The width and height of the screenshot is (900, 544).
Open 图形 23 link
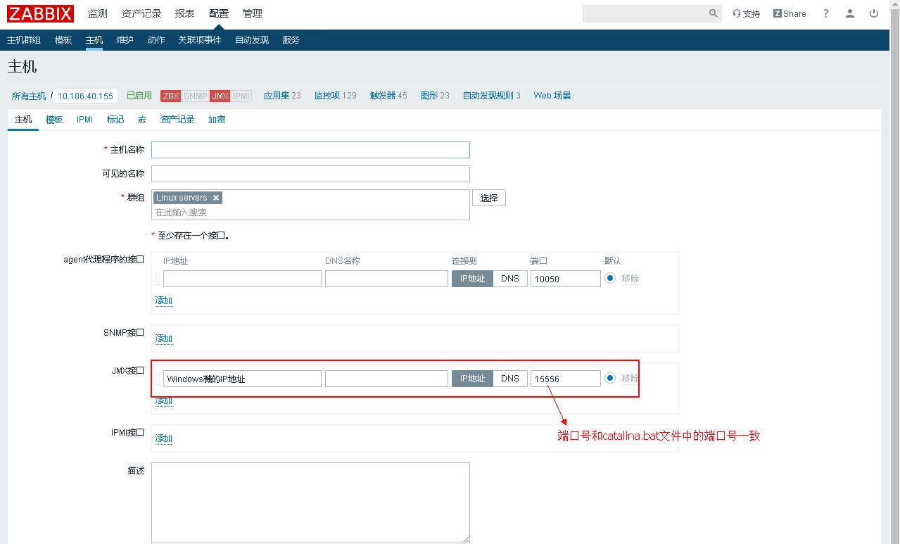[x=435, y=96]
